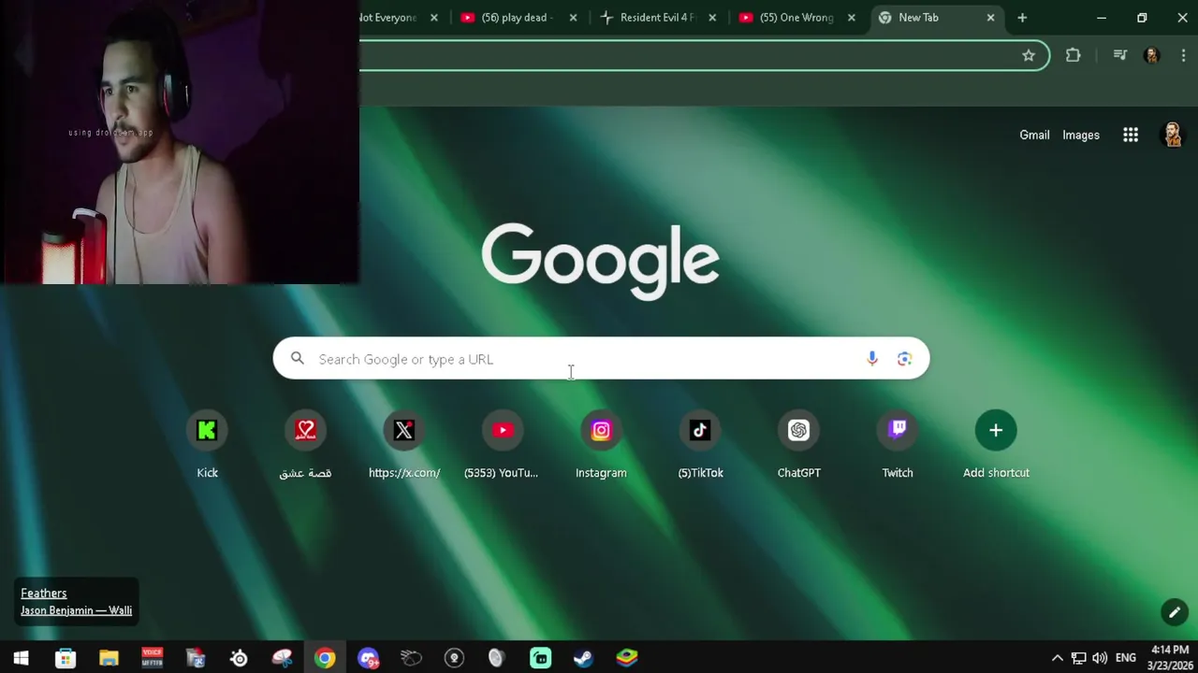
Task: Open the Chrome three-dot menu
Action: pyautogui.click(x=1183, y=56)
